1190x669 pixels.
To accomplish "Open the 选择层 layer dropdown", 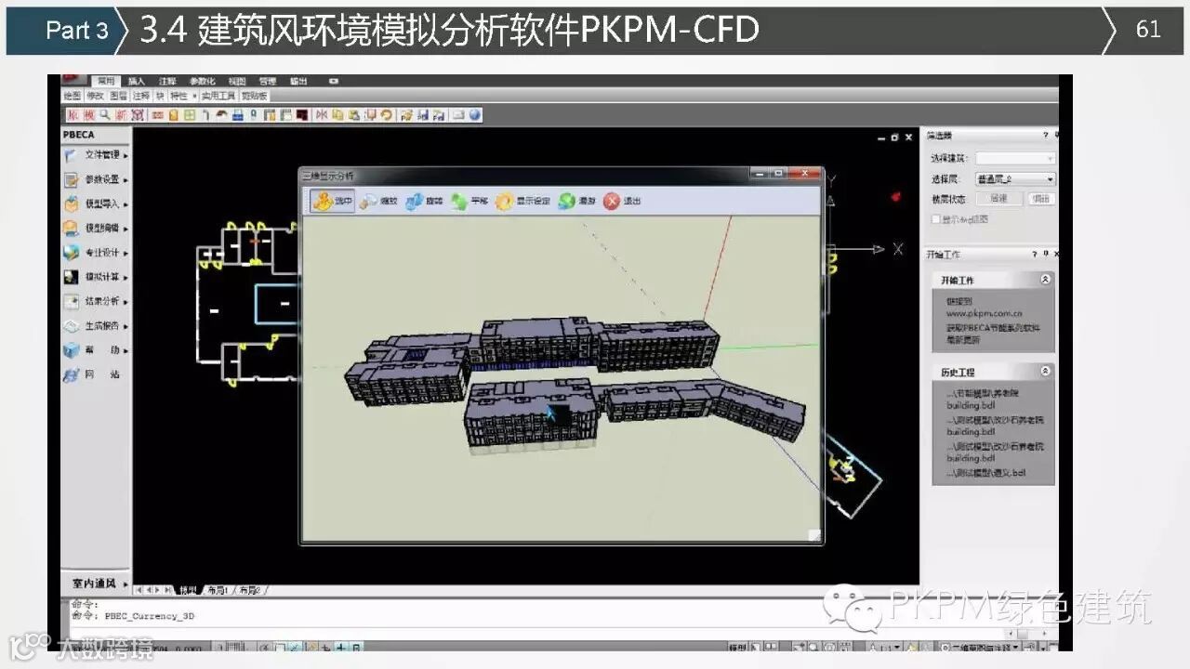I will pos(1015,179).
